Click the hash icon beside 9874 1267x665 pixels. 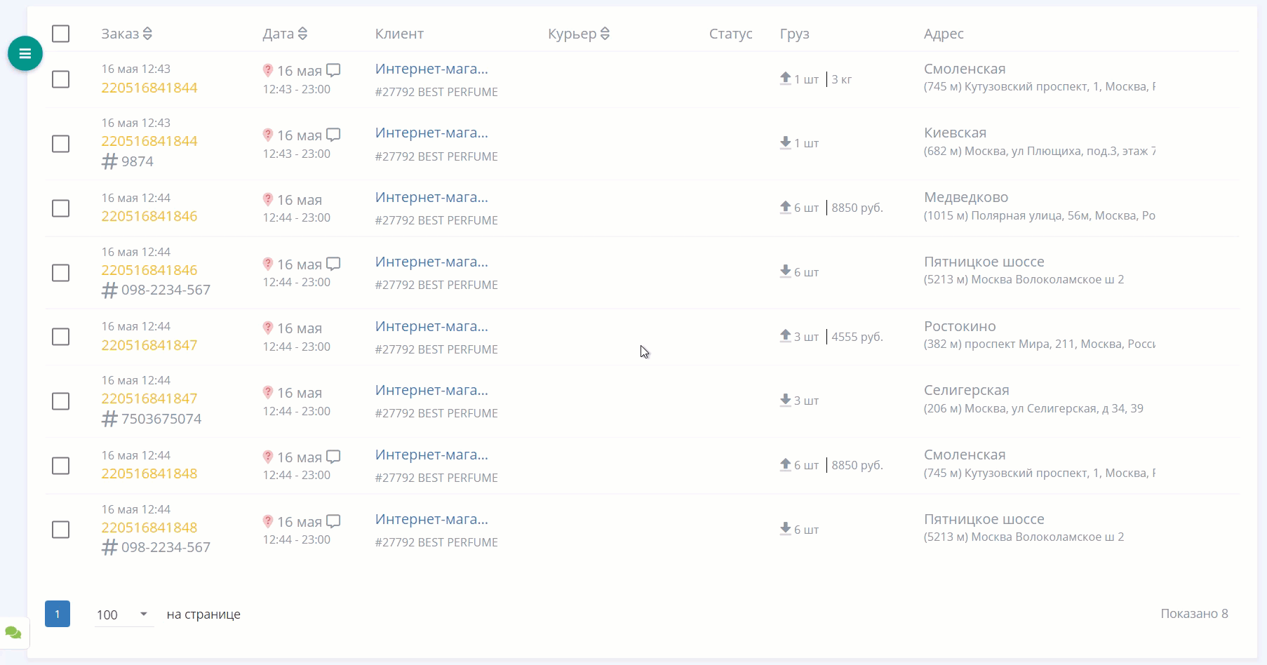pyautogui.click(x=109, y=161)
